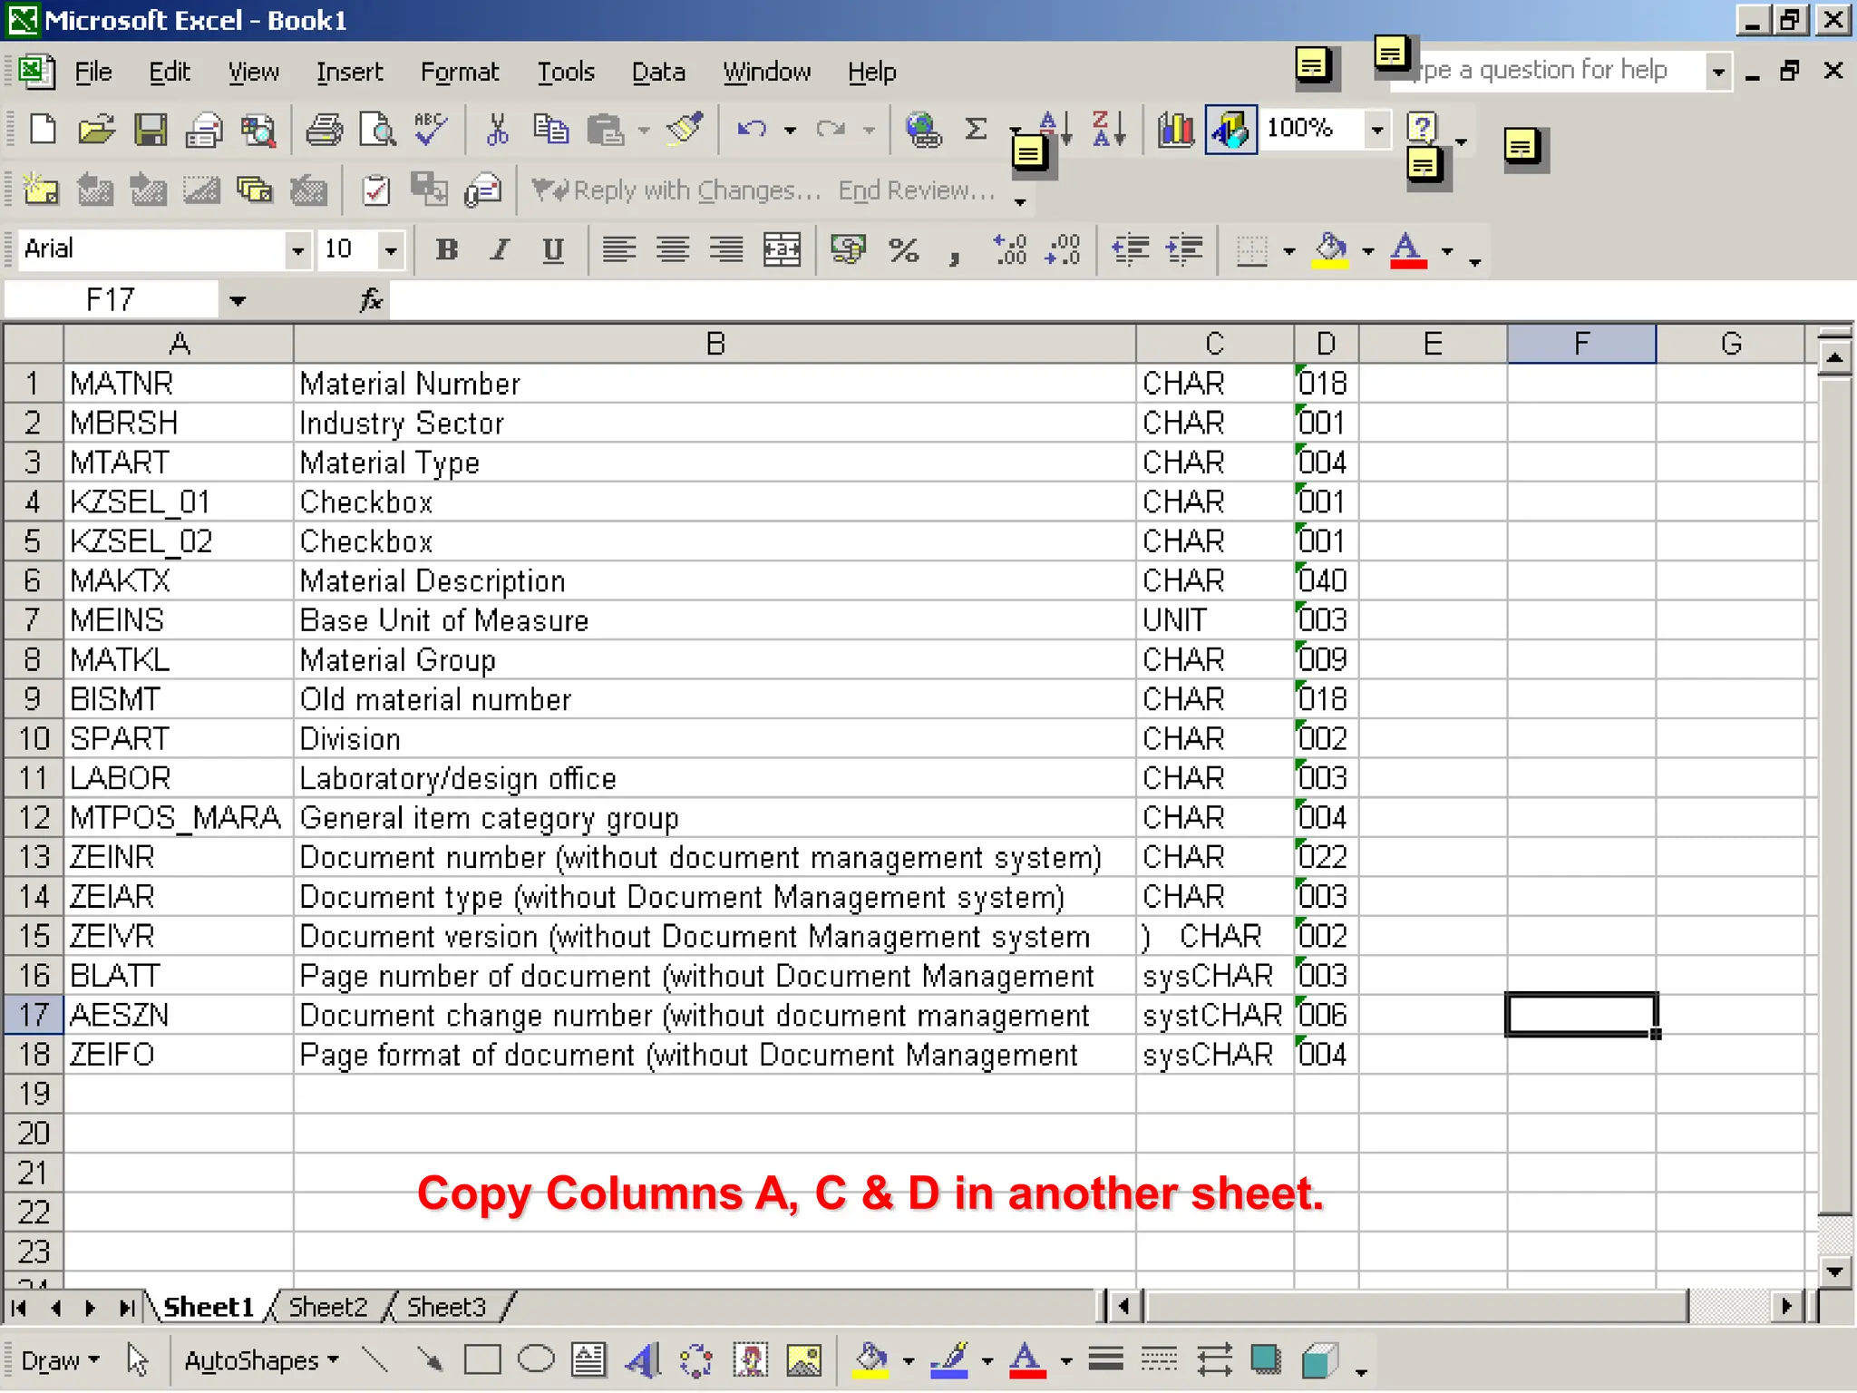Switch to the Sheet3 tab
Image resolution: width=1857 pixels, height=1393 pixels.
[x=446, y=1307]
